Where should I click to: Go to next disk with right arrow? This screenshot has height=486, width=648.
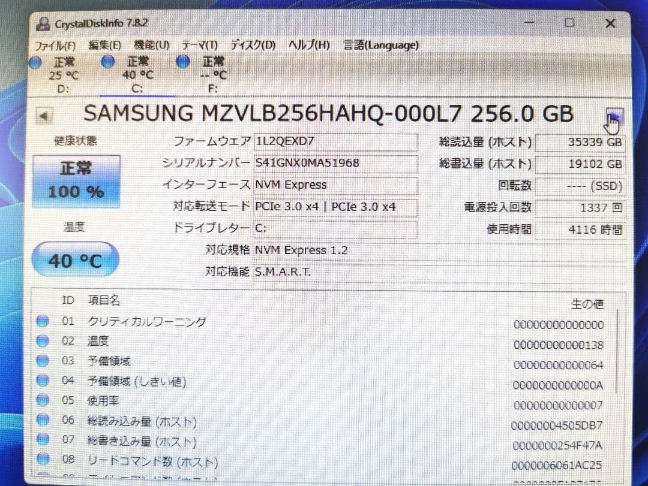tap(616, 116)
